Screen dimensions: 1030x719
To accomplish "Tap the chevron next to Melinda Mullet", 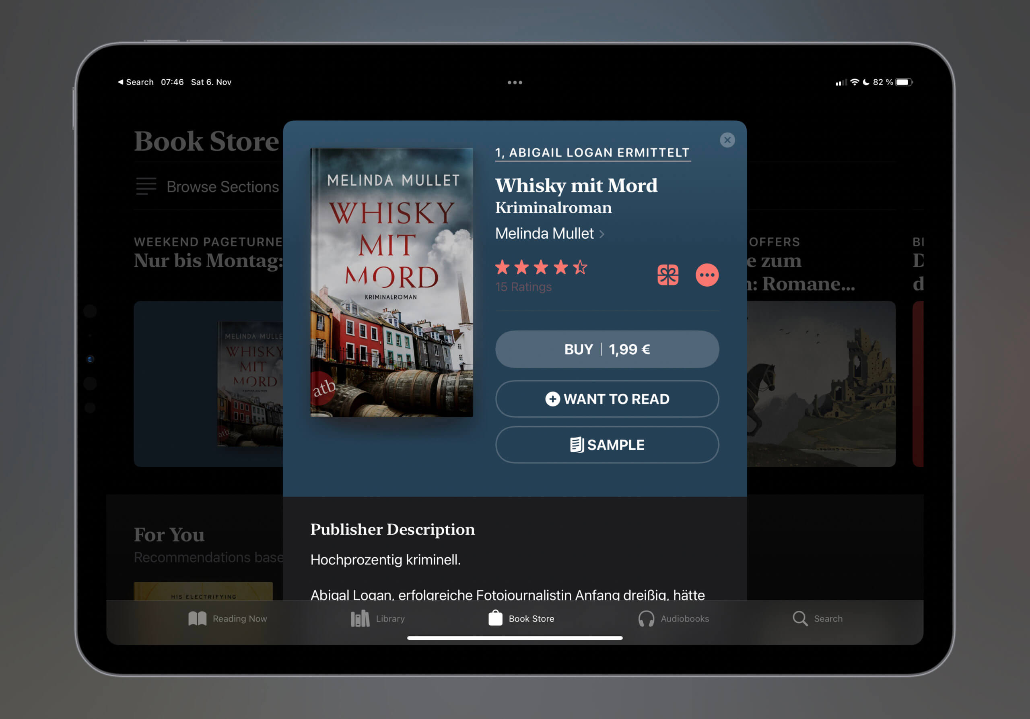I will tap(602, 234).
